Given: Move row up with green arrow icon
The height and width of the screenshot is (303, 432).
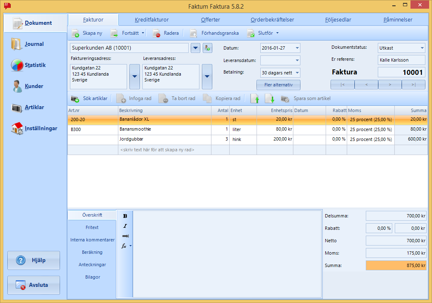Looking at the screenshot, I should click(x=255, y=98).
